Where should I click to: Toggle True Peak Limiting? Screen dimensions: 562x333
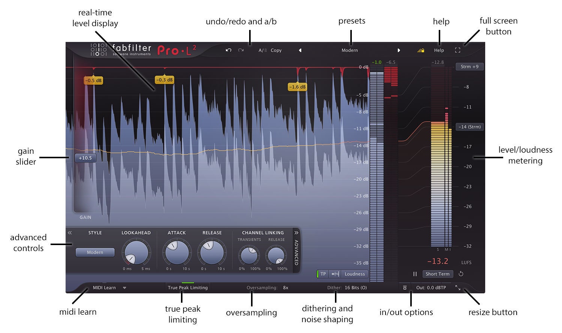click(x=188, y=287)
